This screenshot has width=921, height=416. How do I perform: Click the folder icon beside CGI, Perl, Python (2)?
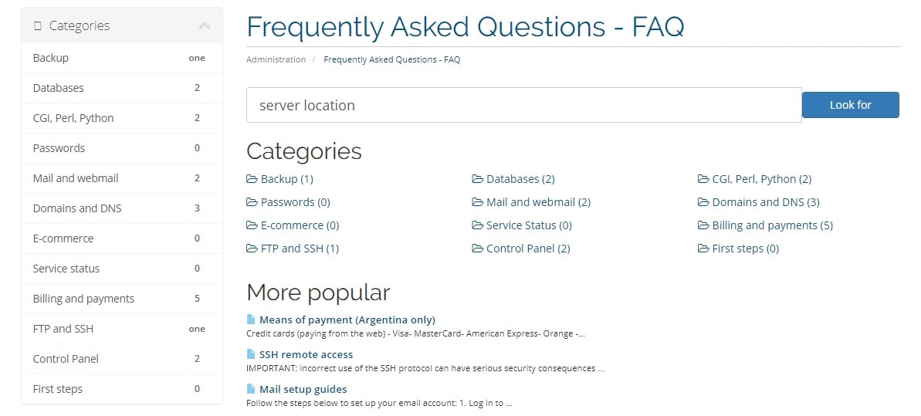tap(703, 178)
